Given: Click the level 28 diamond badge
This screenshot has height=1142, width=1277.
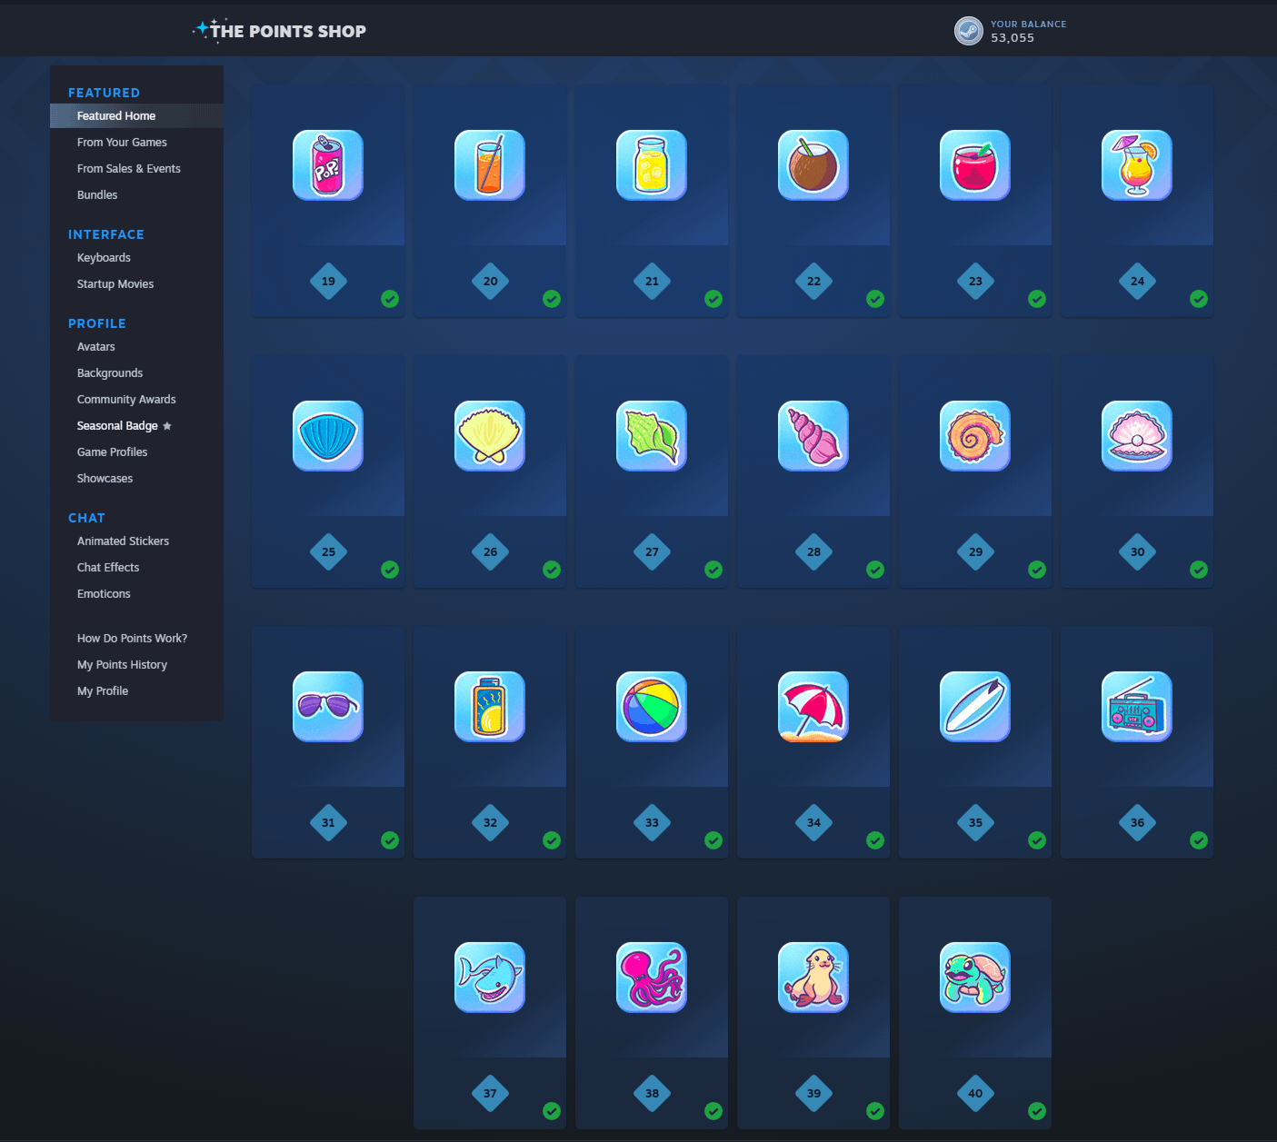Looking at the screenshot, I should [x=813, y=551].
